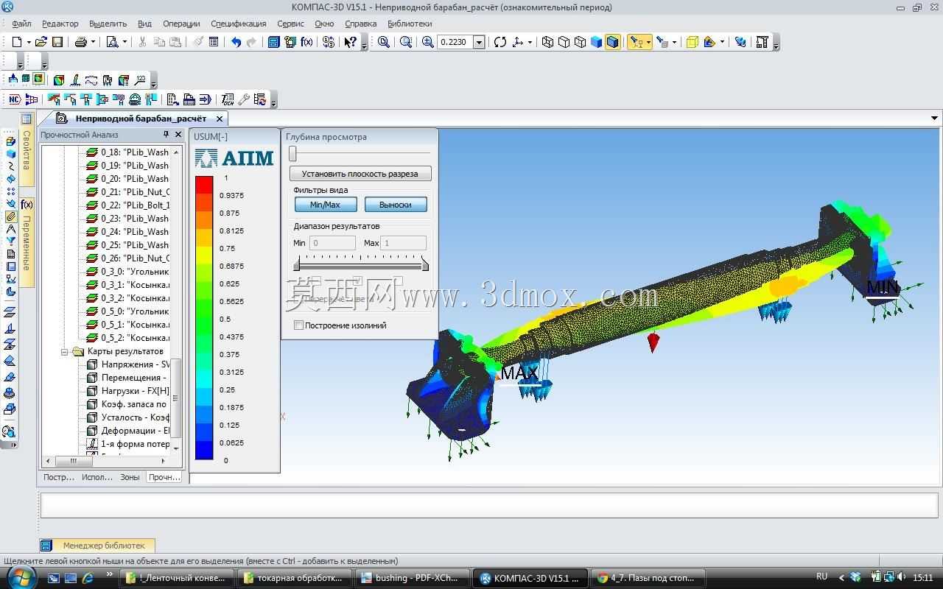
Task: Select the filter funnel tool in sidebar
Action: 10,241
